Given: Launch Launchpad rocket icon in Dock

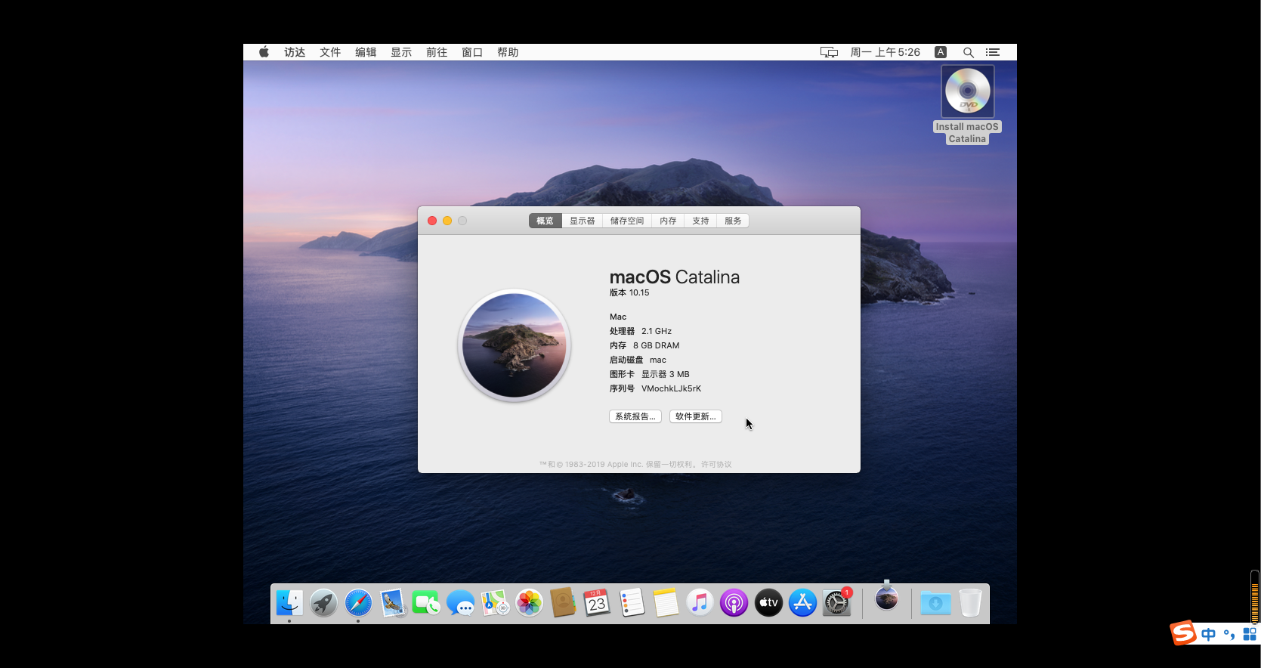Looking at the screenshot, I should click(323, 603).
